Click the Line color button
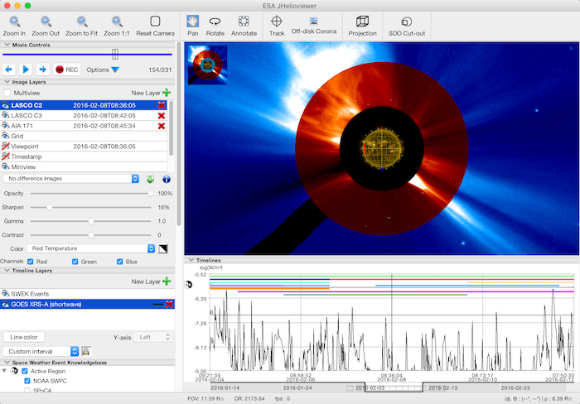The image size is (580, 404). (24, 337)
